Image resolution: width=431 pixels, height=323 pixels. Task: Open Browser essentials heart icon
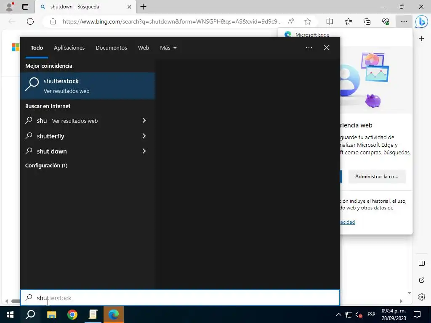click(386, 21)
